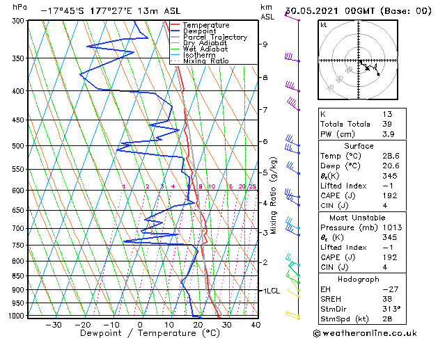Click the 'kt' label in the hodograph
This screenshot has width=438, height=338.
click(324, 24)
